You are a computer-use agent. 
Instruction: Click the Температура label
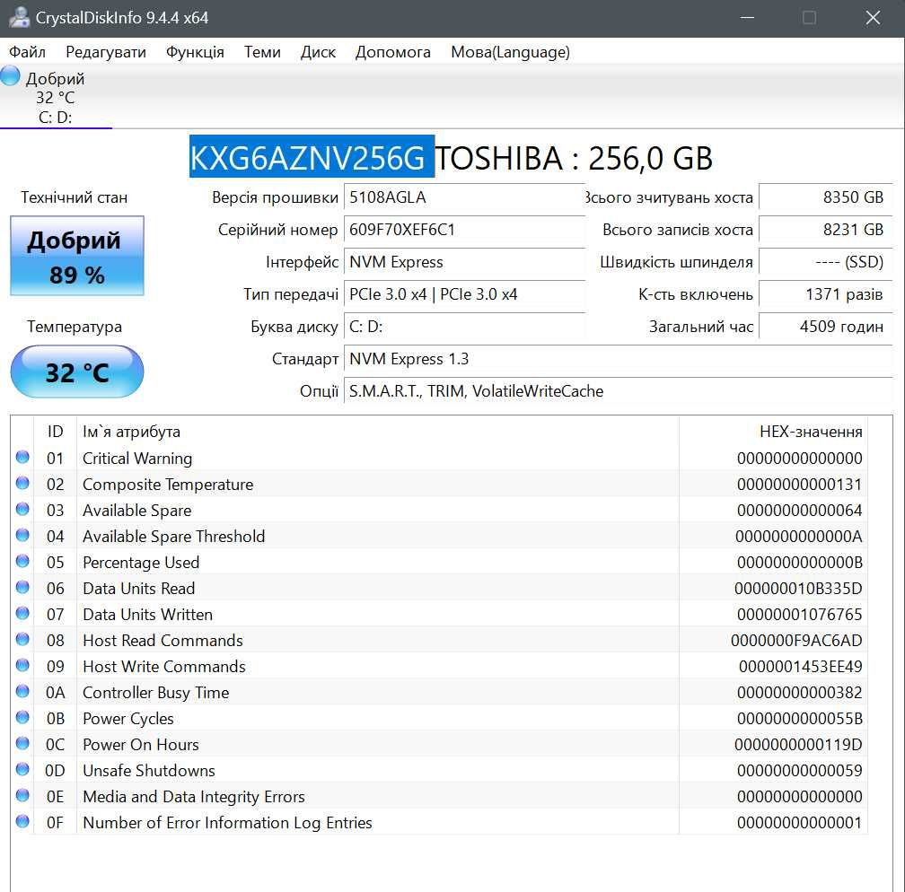pyautogui.click(x=75, y=327)
